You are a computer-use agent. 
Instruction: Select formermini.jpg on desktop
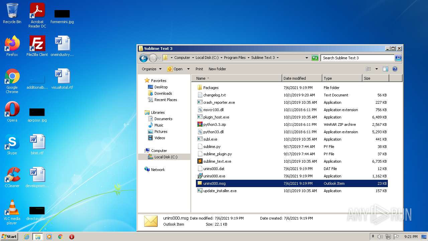click(62, 16)
